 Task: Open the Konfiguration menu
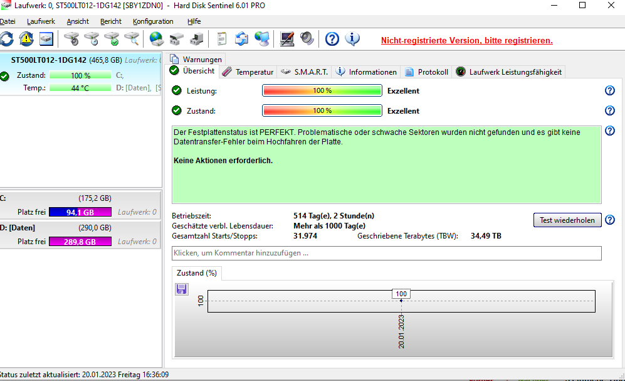tap(153, 21)
